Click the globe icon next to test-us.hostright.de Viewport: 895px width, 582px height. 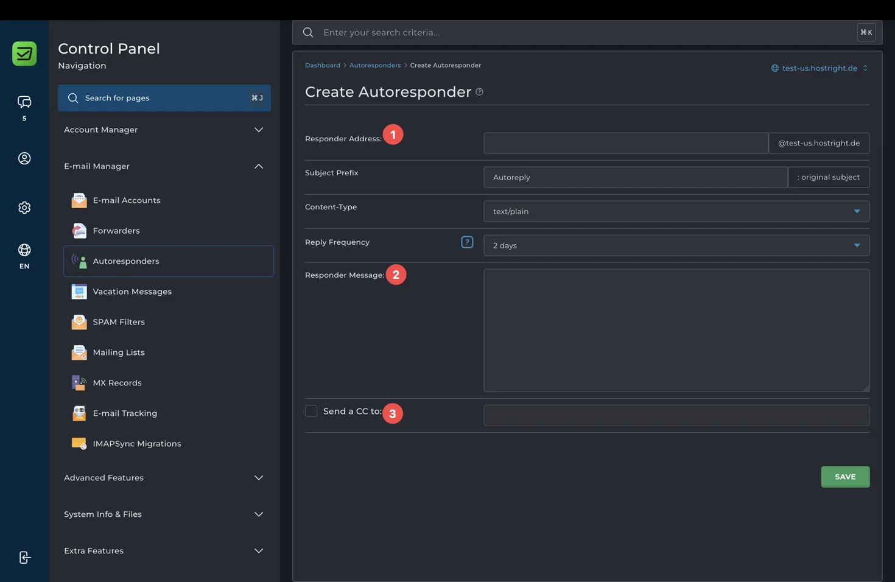pos(775,68)
